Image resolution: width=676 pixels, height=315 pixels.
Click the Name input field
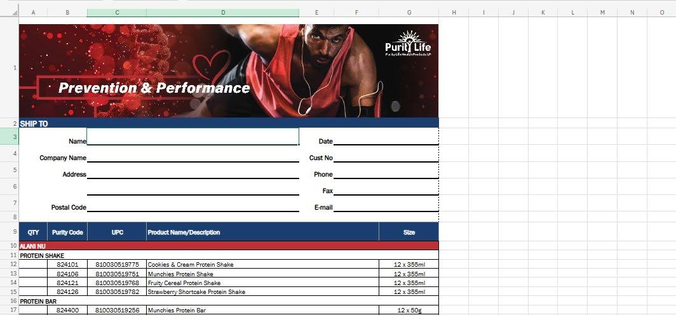click(193, 137)
